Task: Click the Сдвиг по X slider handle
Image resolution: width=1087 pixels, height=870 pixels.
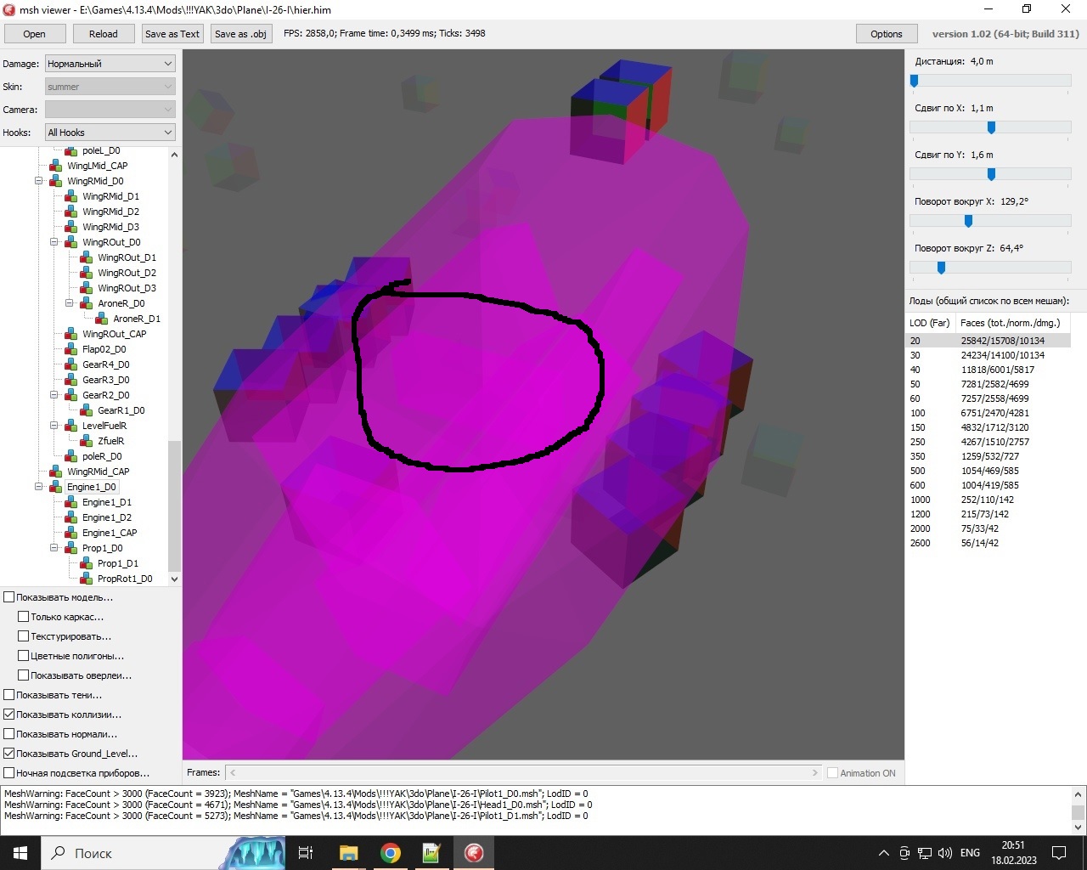Action: pyautogui.click(x=991, y=127)
